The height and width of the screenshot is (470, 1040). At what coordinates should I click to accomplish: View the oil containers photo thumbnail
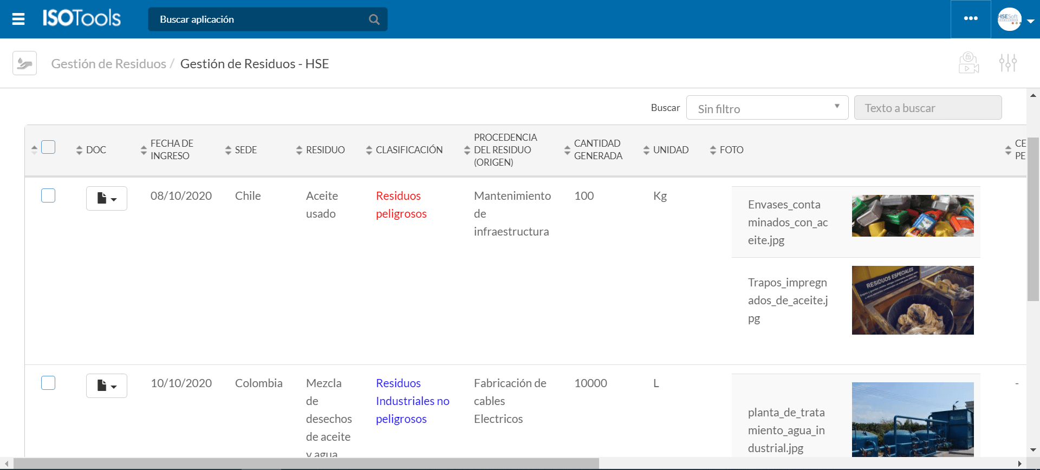tap(913, 216)
